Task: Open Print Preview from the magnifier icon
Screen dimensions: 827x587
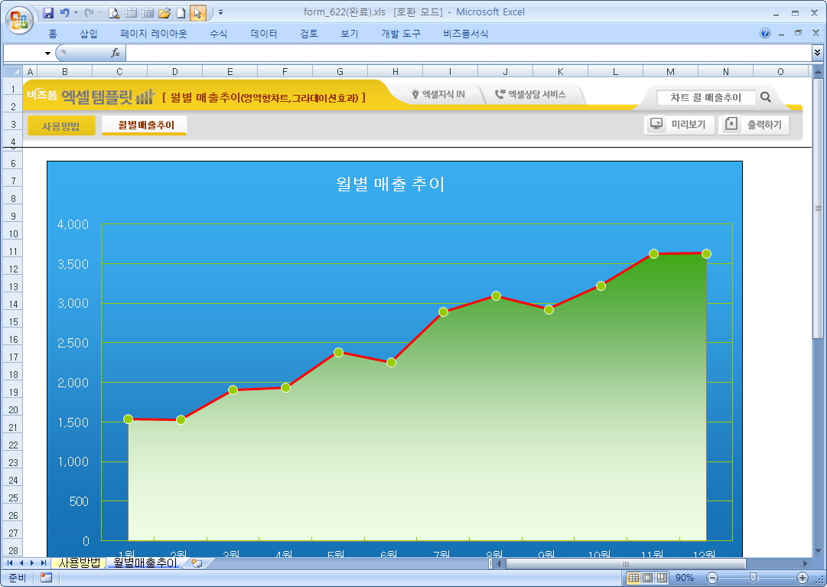Action: [x=114, y=13]
